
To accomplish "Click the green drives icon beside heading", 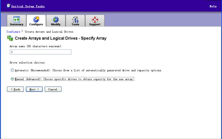I will pos(10,38).
